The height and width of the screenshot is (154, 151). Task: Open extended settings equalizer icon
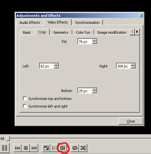(x=63, y=148)
